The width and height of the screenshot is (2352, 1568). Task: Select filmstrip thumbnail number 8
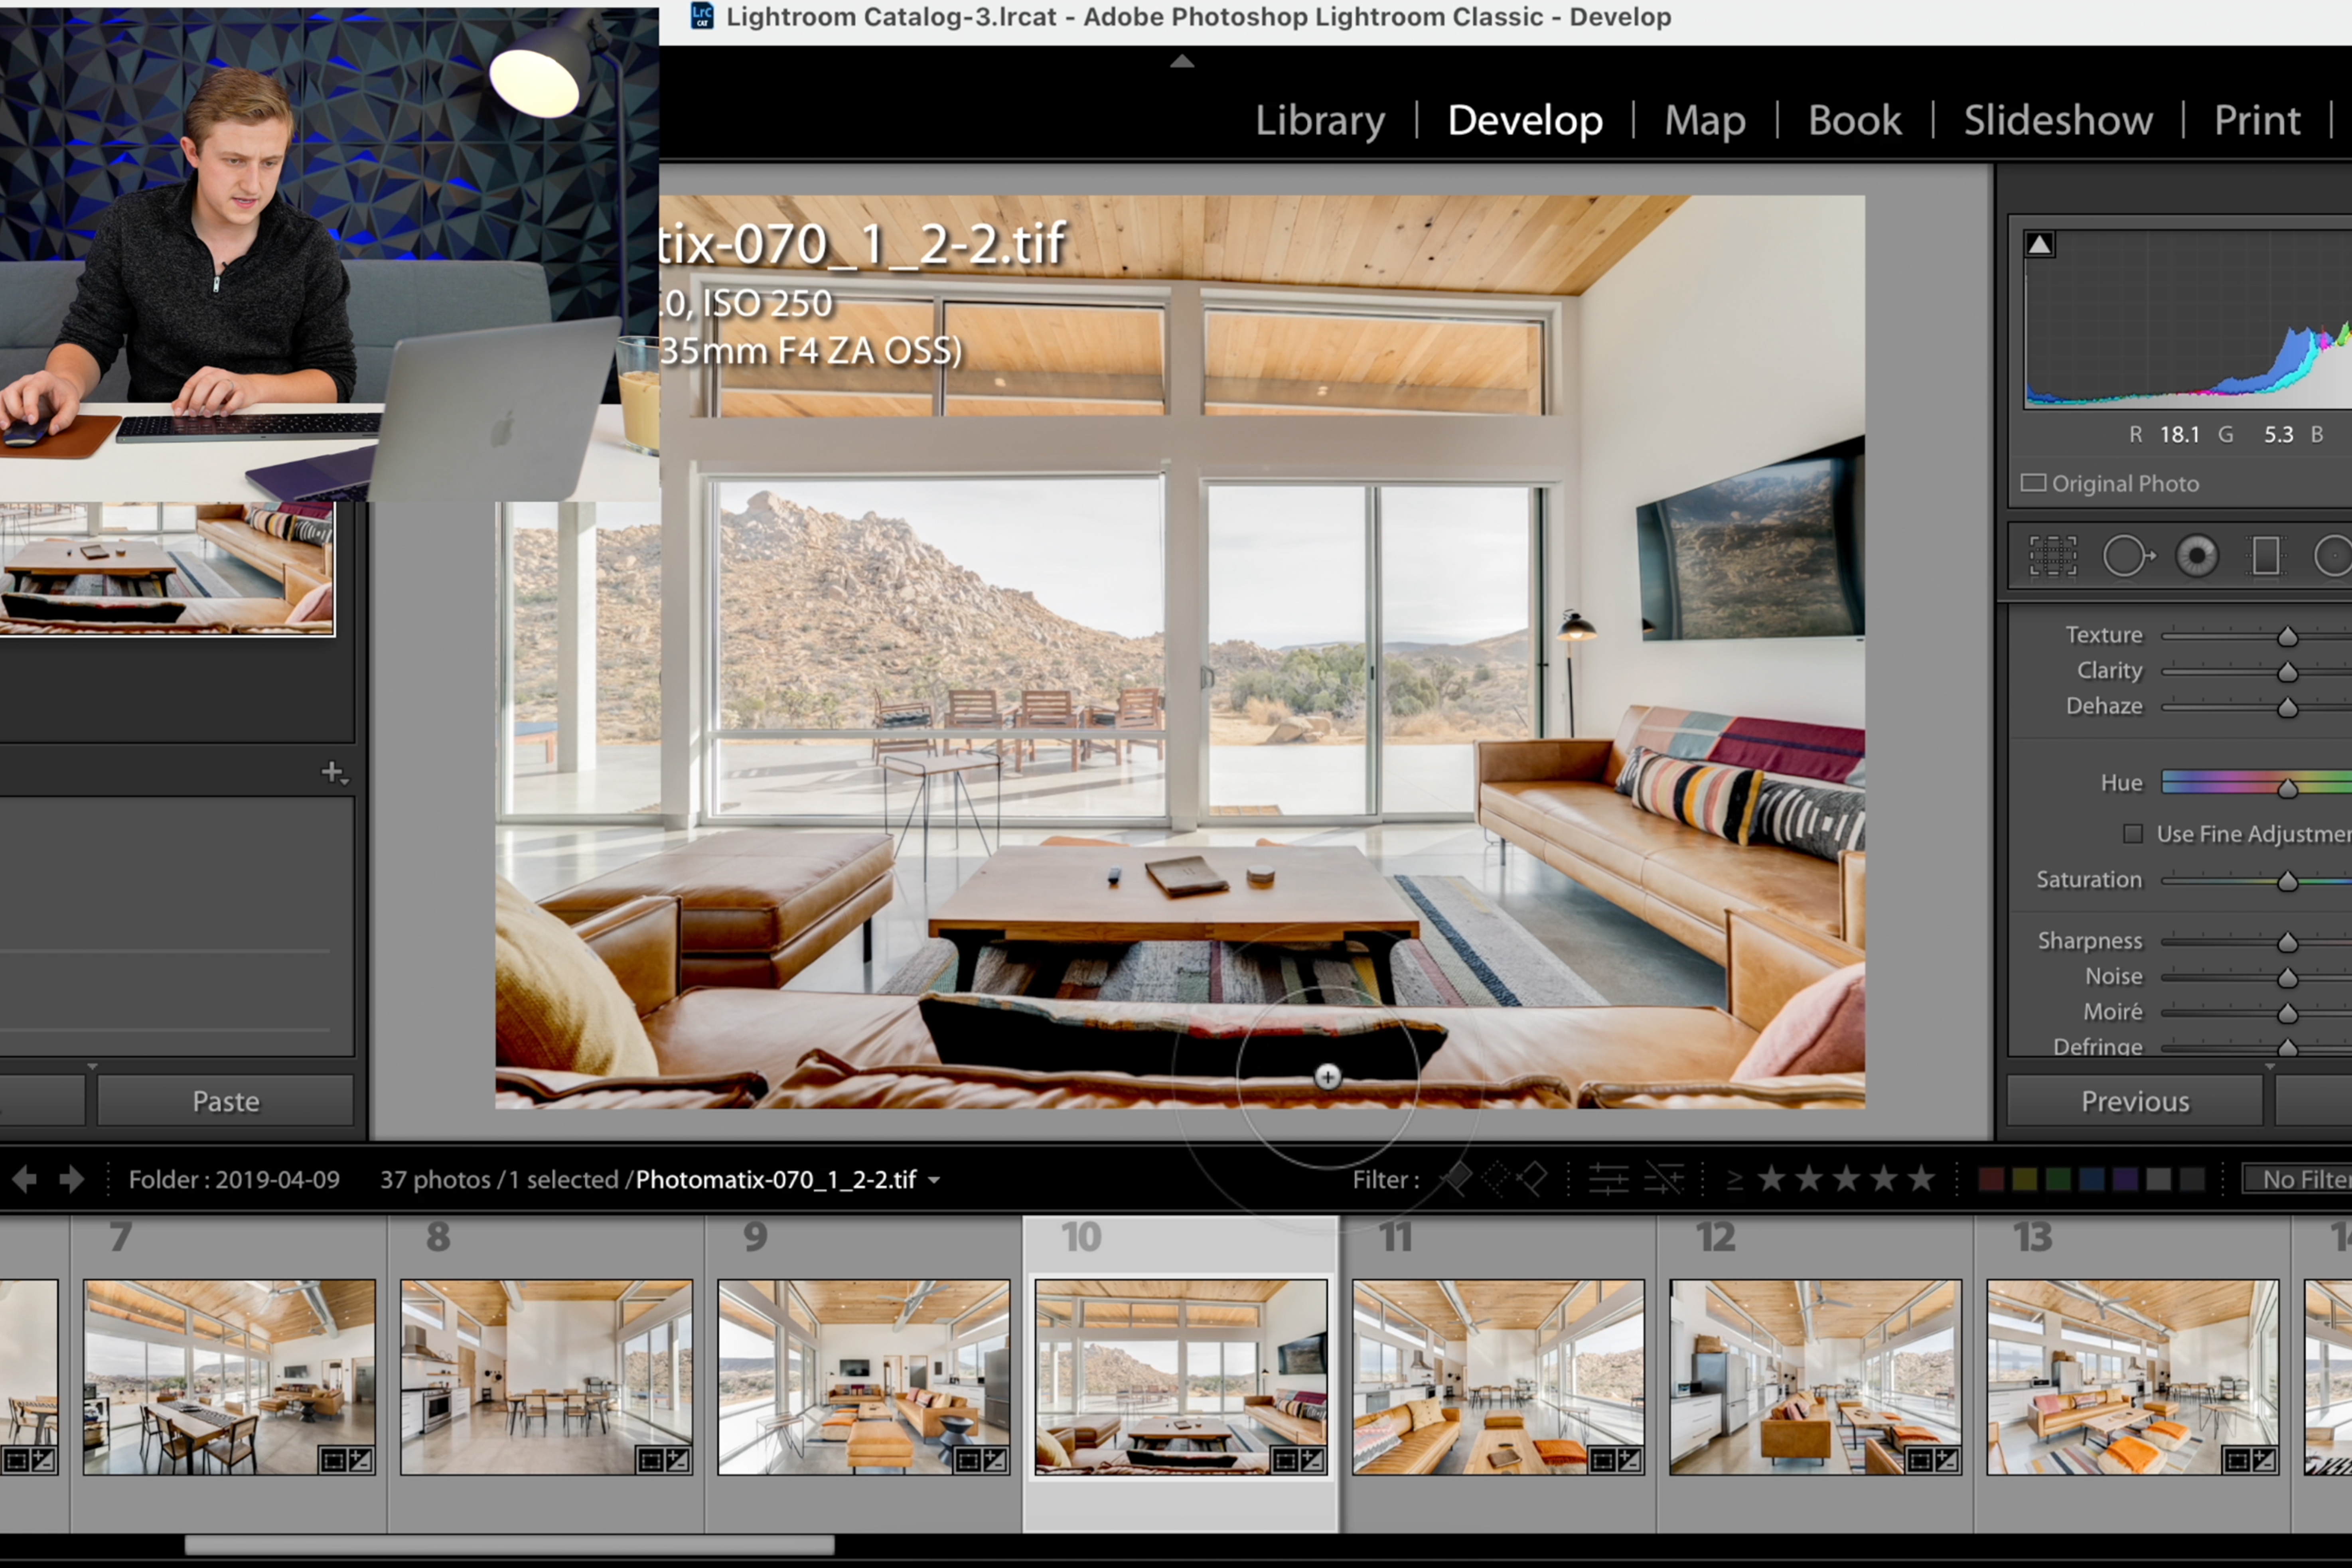click(x=546, y=1377)
